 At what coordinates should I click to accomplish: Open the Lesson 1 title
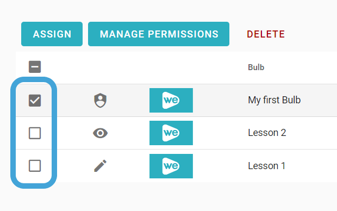tap(266, 166)
